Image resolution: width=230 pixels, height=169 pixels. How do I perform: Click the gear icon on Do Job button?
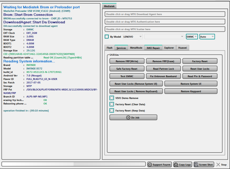pyautogui.click(x=128, y=117)
